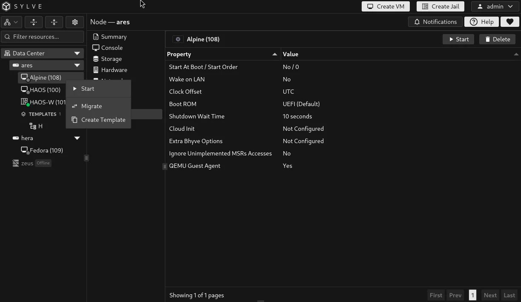Select the Wake on LAN row
The height and width of the screenshot is (302, 521).
343,79
